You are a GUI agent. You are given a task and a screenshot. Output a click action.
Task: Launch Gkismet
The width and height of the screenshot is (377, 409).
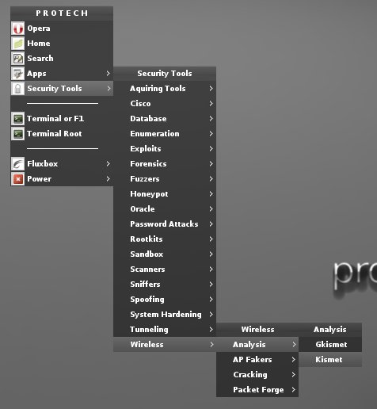coord(330,345)
